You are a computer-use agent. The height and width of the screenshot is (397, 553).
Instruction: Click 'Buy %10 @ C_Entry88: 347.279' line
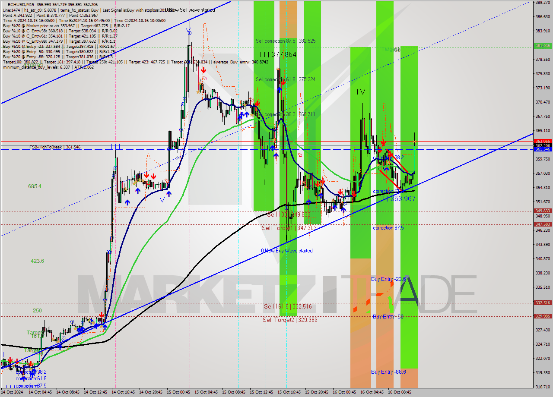coord(59,41)
